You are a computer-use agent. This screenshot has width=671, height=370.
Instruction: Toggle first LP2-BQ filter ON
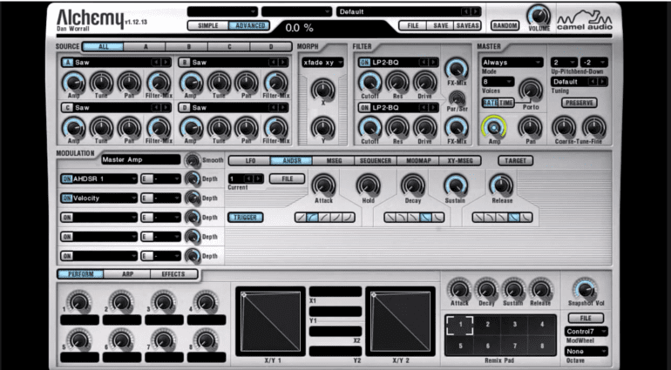coord(364,63)
